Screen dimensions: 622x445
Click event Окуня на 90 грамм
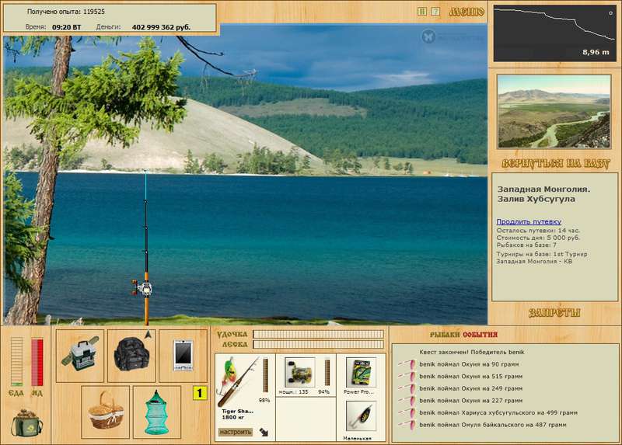coord(469,364)
